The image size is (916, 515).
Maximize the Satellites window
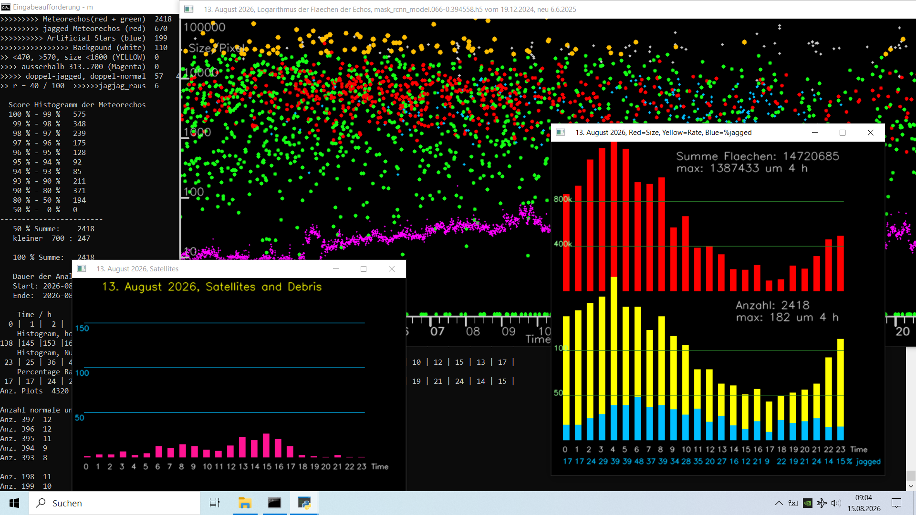(364, 269)
